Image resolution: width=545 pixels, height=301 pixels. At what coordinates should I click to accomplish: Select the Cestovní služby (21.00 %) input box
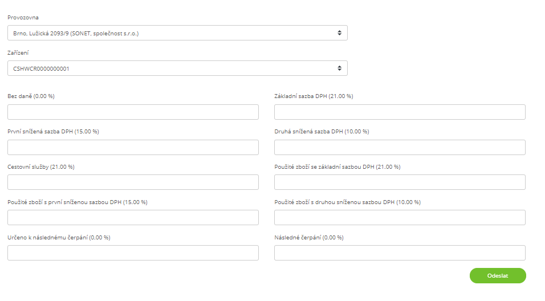coord(133,182)
